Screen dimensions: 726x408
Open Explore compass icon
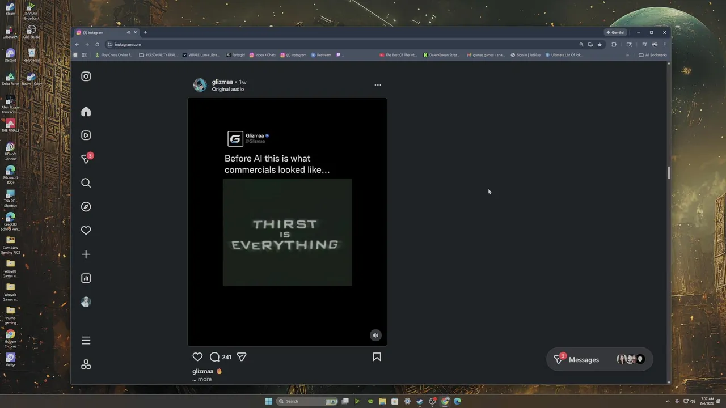point(86,207)
